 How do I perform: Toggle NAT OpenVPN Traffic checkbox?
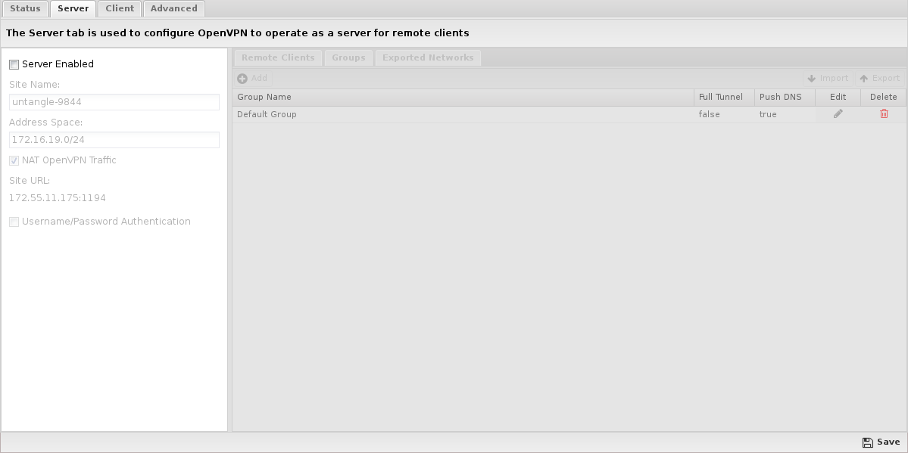[x=14, y=160]
